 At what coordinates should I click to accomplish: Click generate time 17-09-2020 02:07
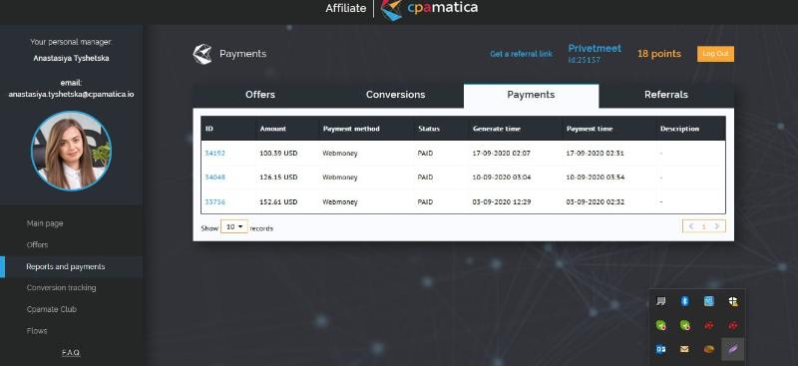[502, 154]
